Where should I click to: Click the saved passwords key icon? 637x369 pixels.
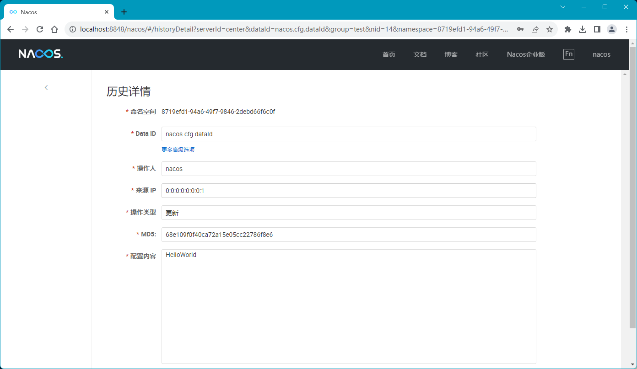520,29
